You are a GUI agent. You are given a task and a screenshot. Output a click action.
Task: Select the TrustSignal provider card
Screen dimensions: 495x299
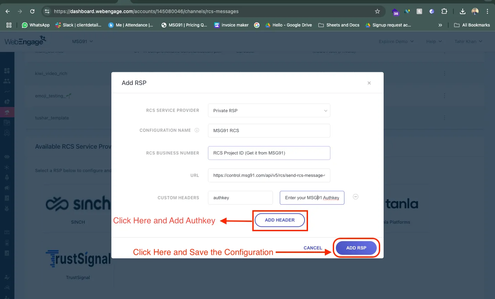pyautogui.click(x=78, y=263)
